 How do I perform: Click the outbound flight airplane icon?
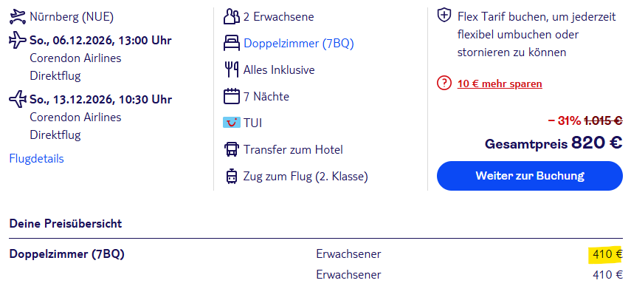click(17, 41)
